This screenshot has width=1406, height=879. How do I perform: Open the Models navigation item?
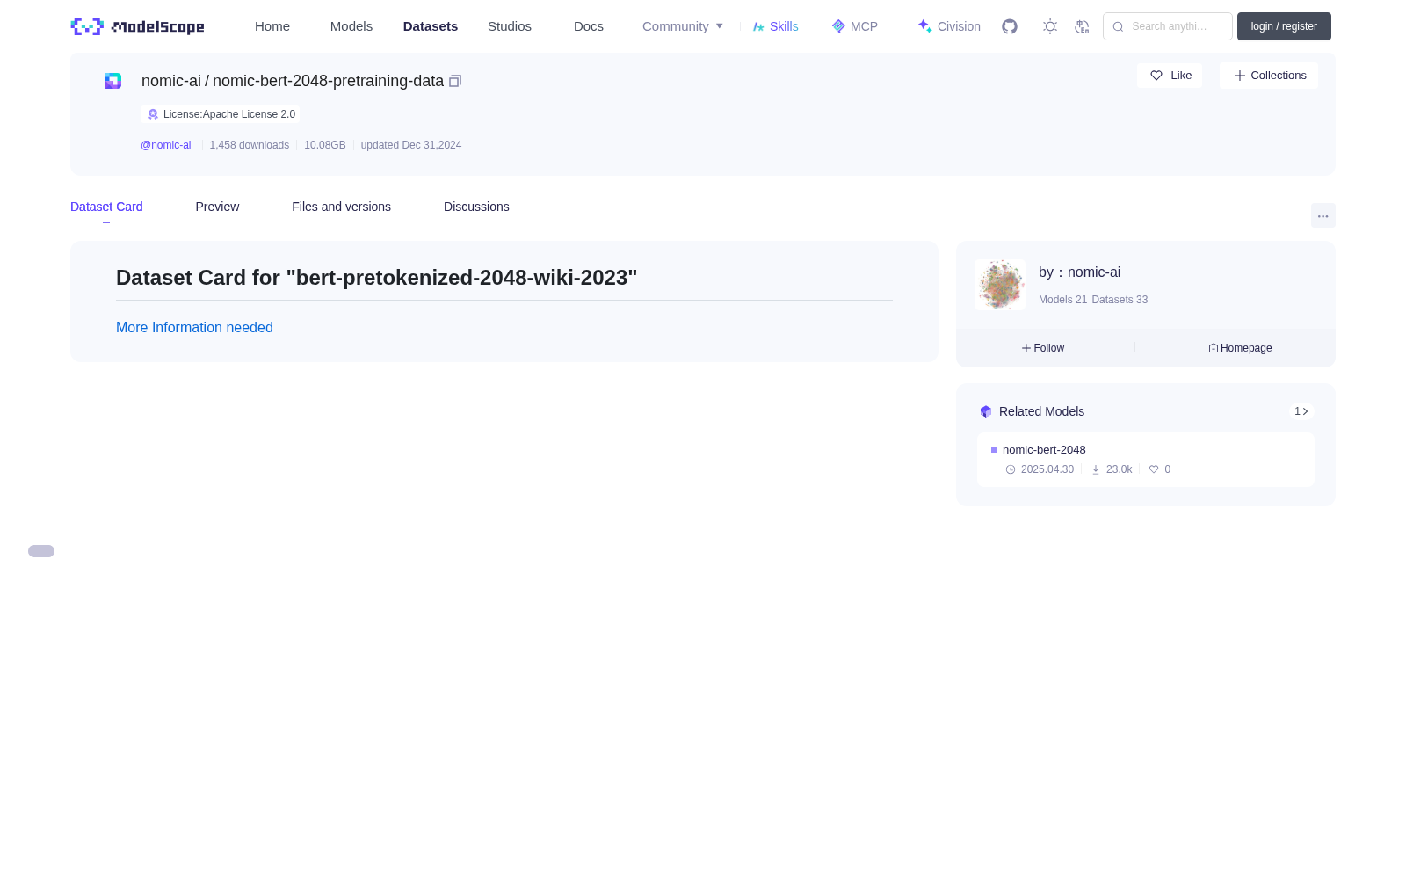351,26
